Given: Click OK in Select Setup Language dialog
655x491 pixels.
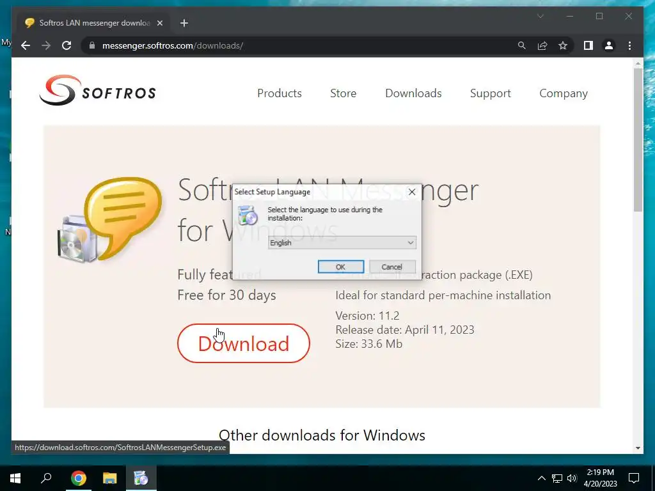Looking at the screenshot, I should click(340, 267).
